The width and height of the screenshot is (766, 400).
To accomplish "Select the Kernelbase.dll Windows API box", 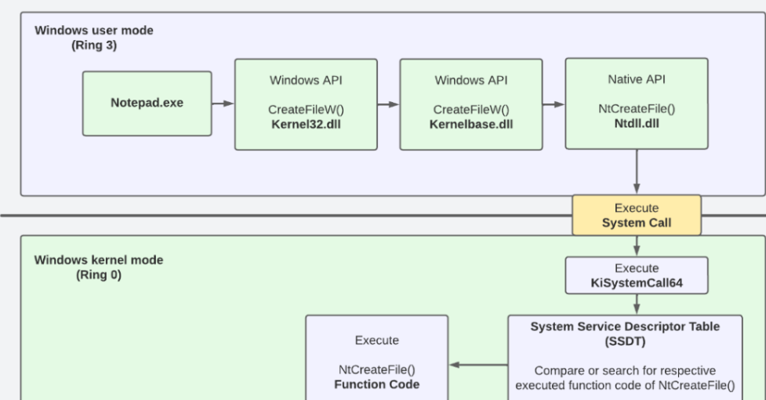I will (x=470, y=104).
